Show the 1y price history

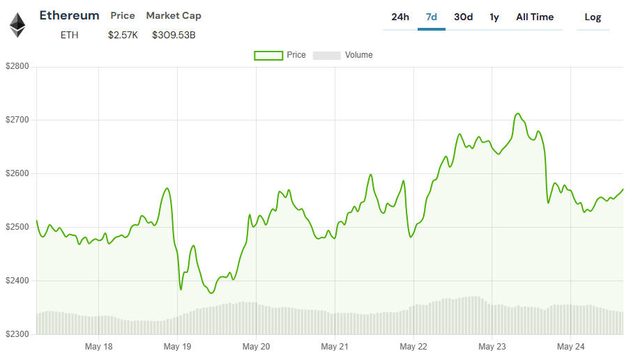pos(494,17)
